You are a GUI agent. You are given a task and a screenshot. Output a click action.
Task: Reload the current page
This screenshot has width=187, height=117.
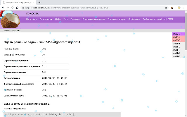pos(13,8)
